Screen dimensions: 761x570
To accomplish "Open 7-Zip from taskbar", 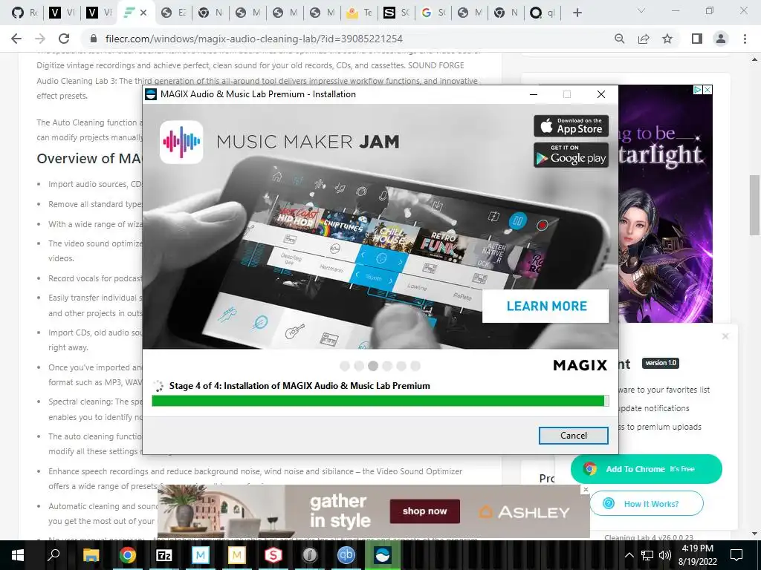I will tap(163, 555).
